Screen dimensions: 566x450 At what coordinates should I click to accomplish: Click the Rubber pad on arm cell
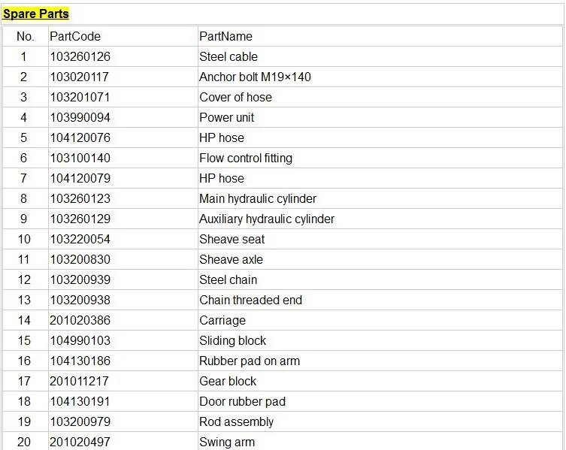click(x=250, y=361)
